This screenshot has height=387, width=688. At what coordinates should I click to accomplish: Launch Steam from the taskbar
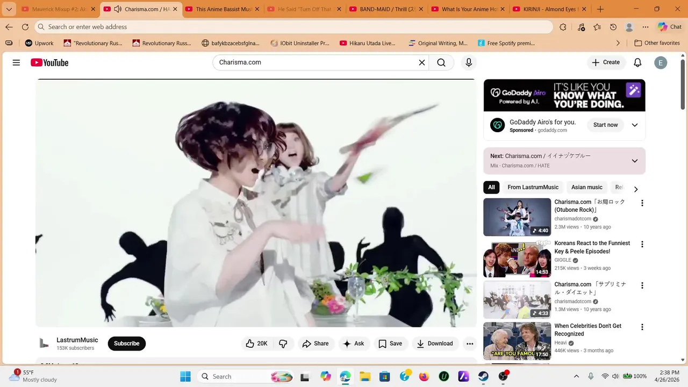pyautogui.click(x=483, y=376)
